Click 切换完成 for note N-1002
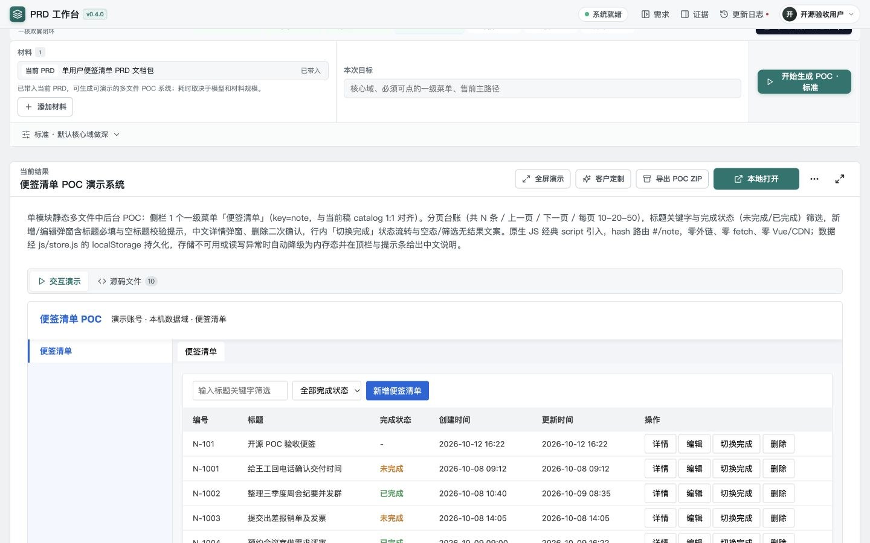Viewport: 870px width, 543px height. [x=736, y=494]
